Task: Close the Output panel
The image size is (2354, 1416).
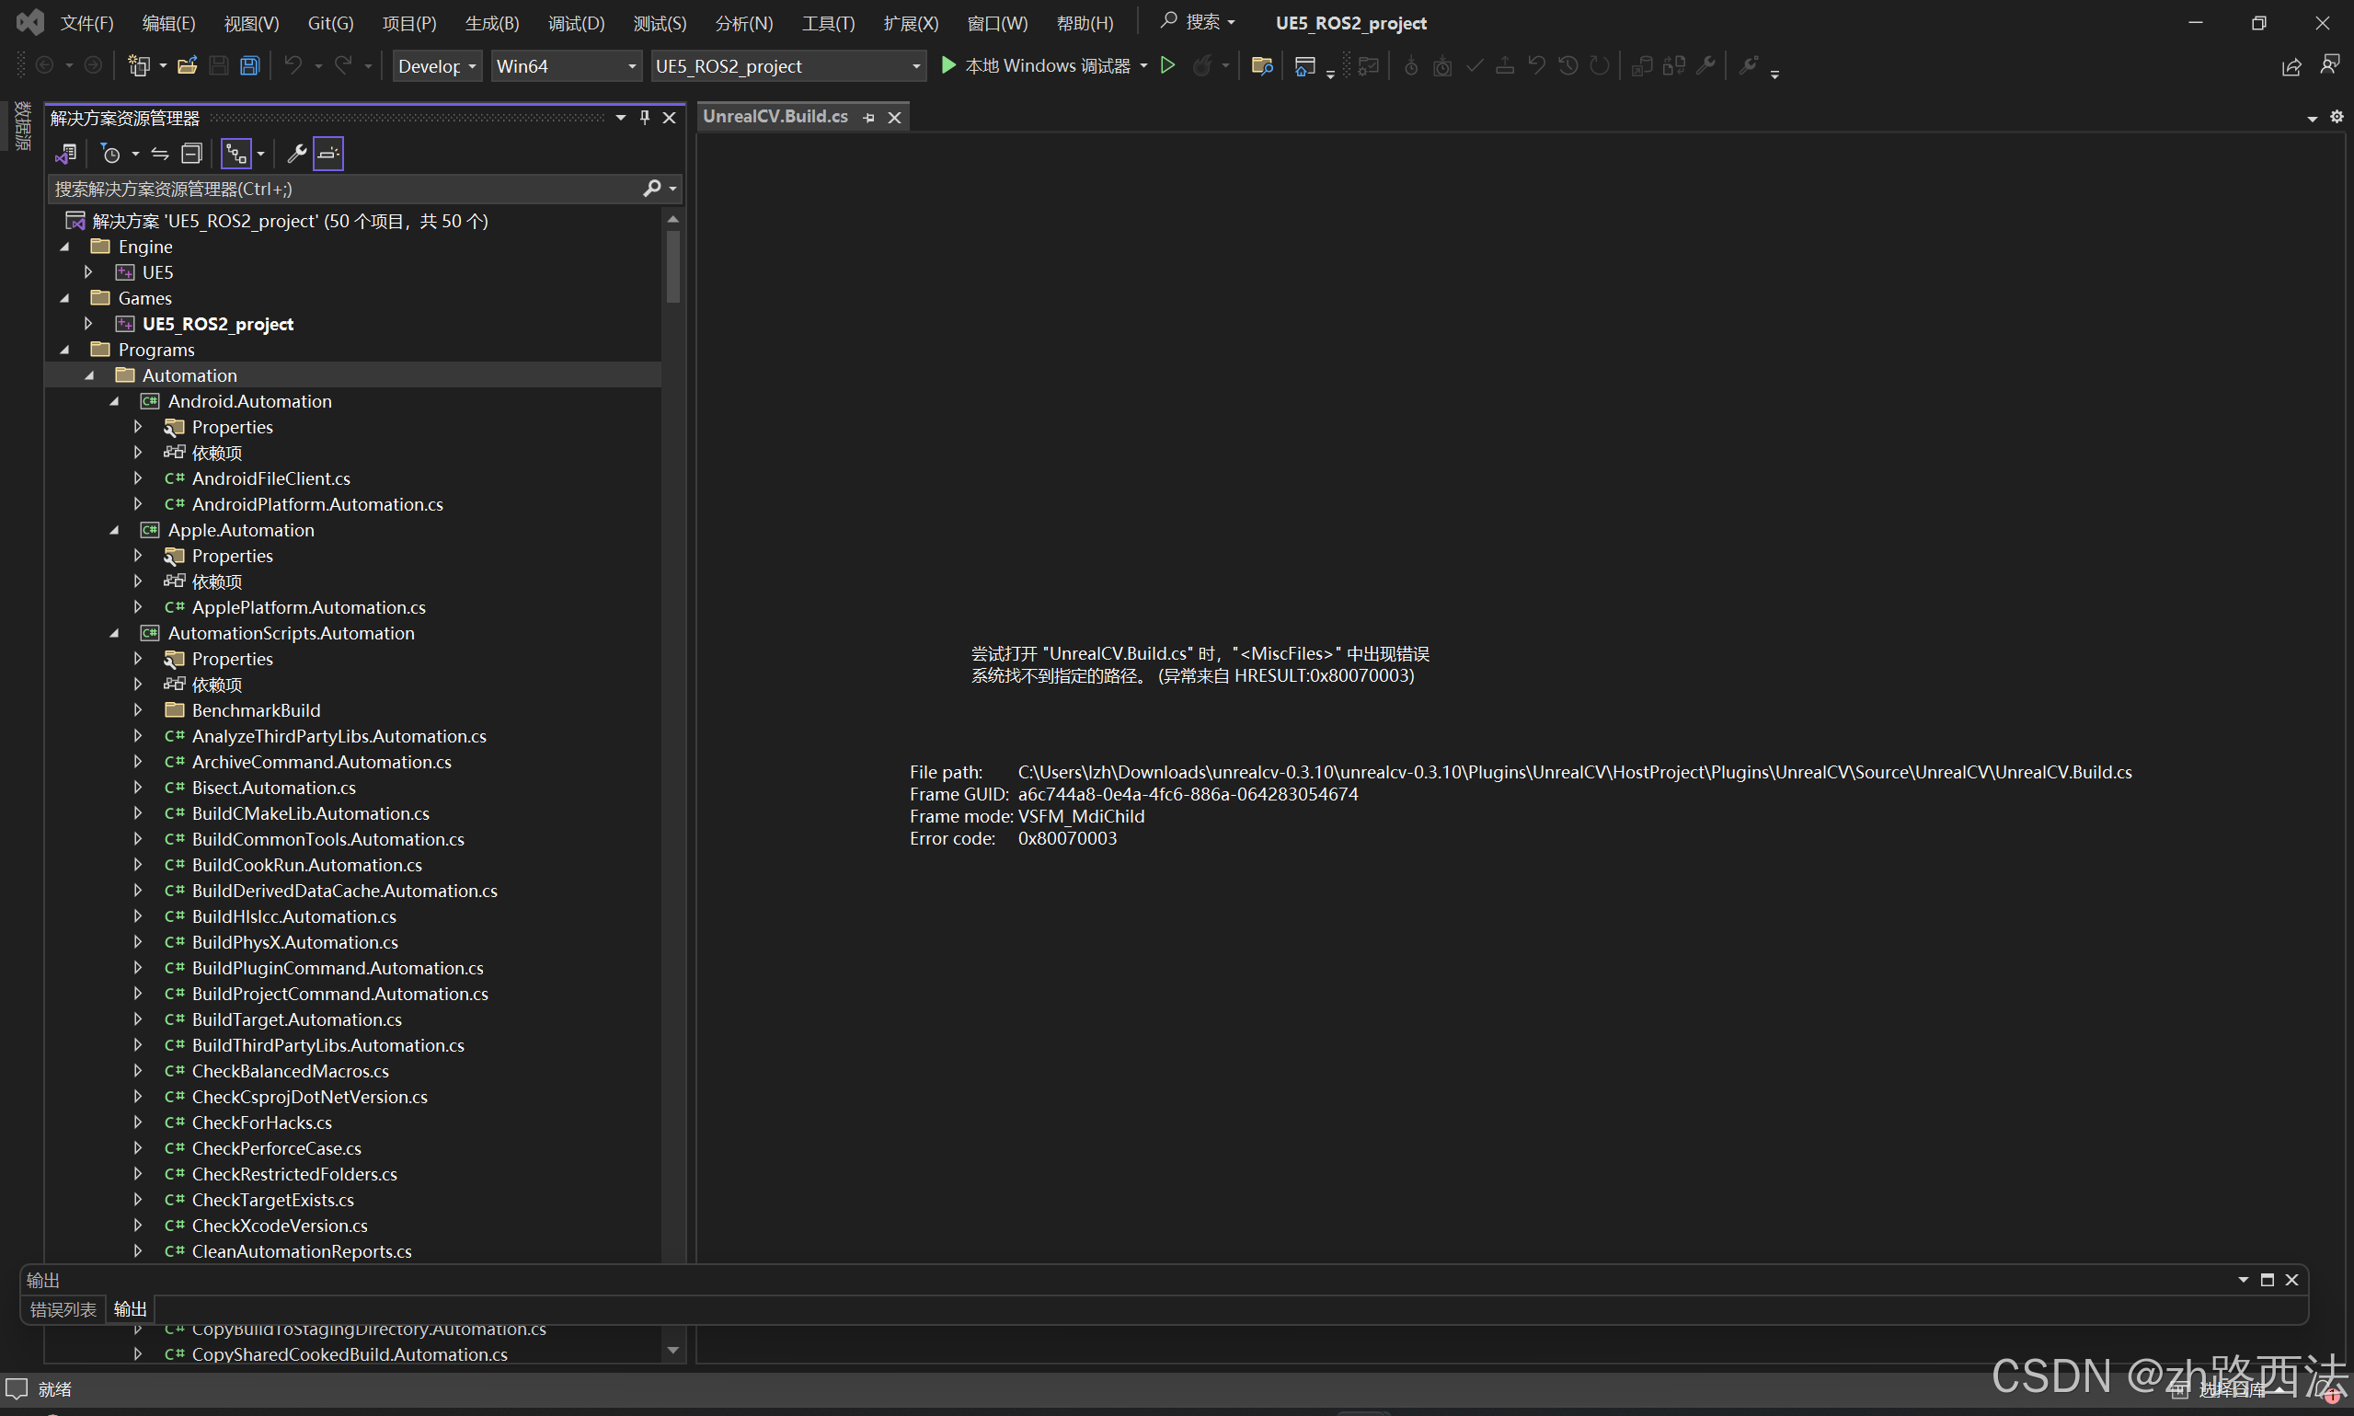Action: tap(2292, 1280)
